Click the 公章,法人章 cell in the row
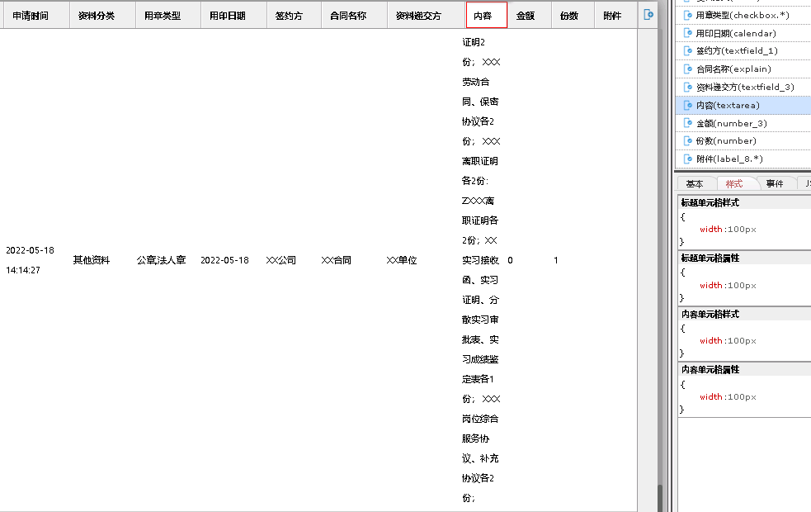811x512 pixels. (161, 260)
